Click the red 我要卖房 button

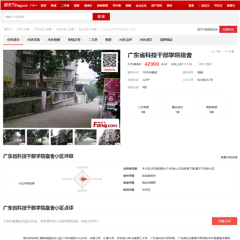pos(228,29)
